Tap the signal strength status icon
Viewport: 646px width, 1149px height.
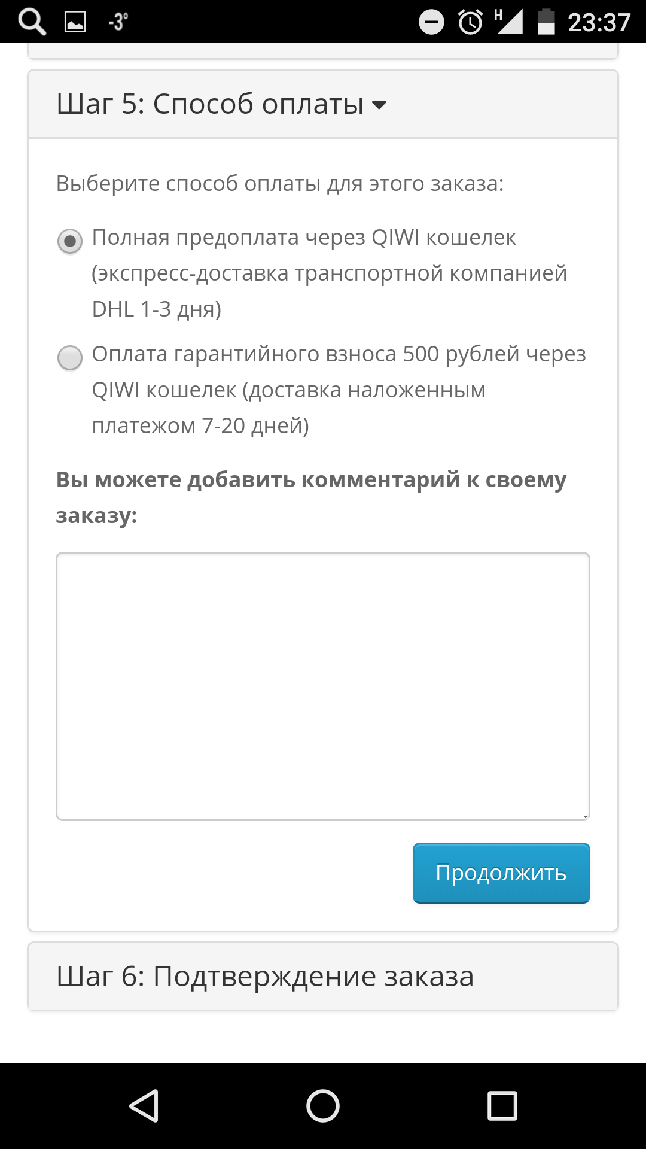pyautogui.click(x=509, y=22)
